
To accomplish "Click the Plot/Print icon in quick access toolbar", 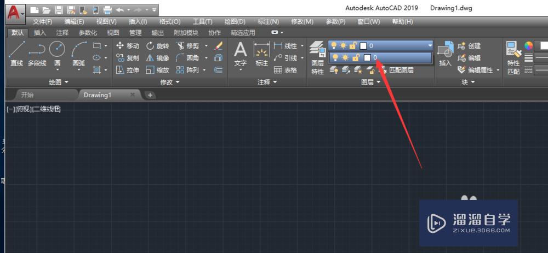I will (x=107, y=10).
